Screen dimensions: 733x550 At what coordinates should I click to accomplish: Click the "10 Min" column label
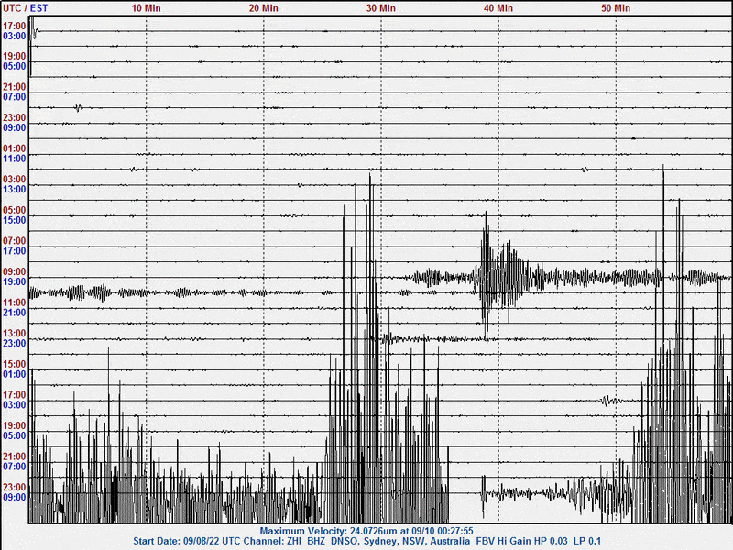[146, 8]
